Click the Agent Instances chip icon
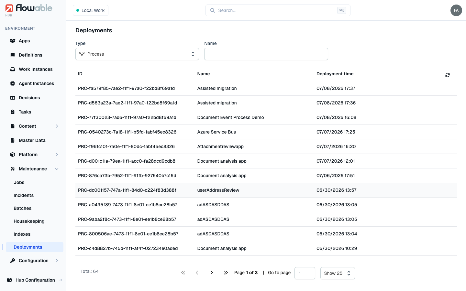 [x=13, y=83]
